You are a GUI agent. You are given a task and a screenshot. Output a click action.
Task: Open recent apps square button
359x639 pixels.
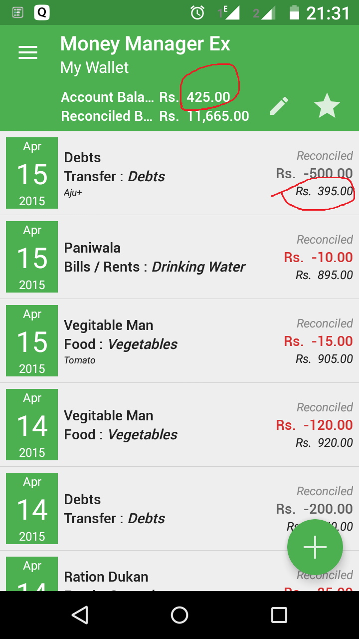pos(279,615)
